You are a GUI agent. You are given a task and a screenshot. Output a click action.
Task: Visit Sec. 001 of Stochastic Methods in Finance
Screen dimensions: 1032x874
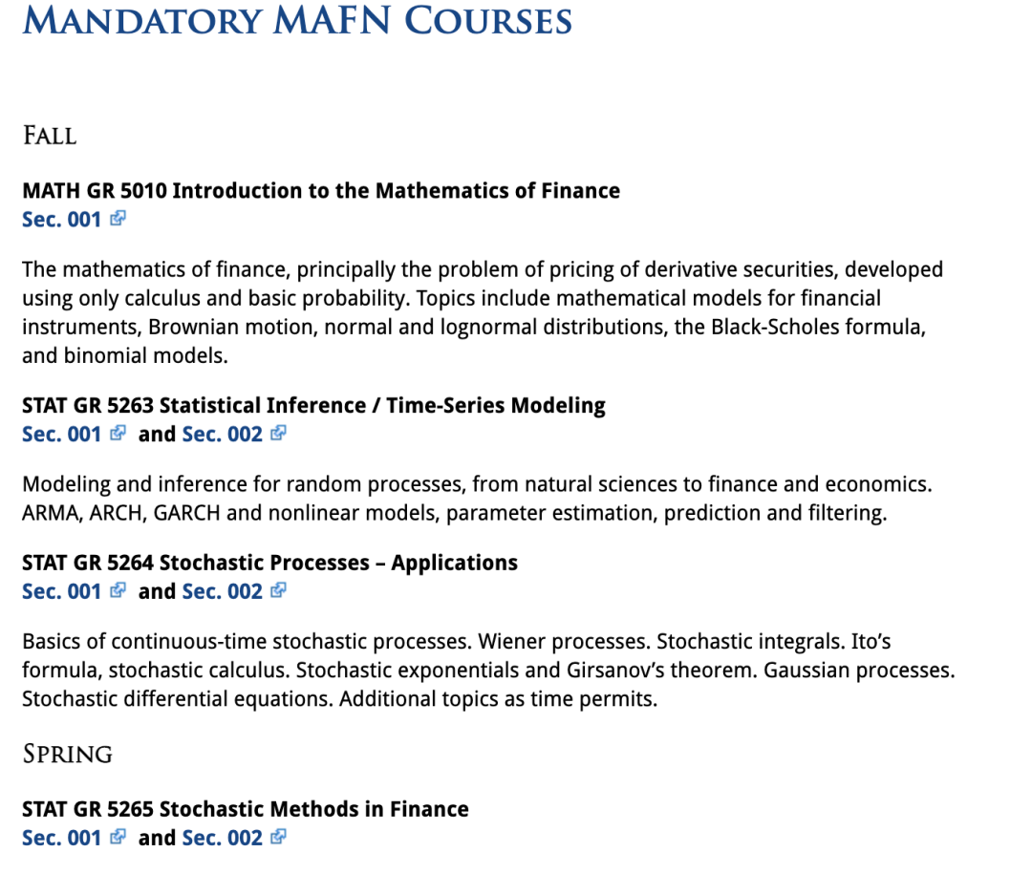click(x=61, y=839)
